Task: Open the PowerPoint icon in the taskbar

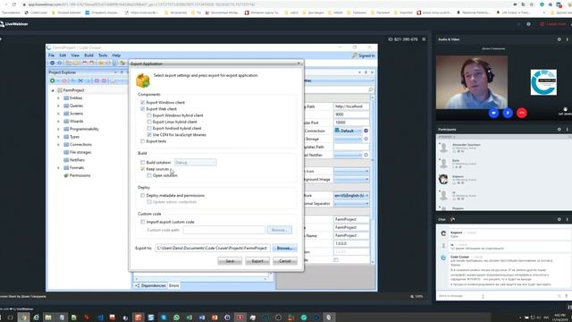Action: 214,318
